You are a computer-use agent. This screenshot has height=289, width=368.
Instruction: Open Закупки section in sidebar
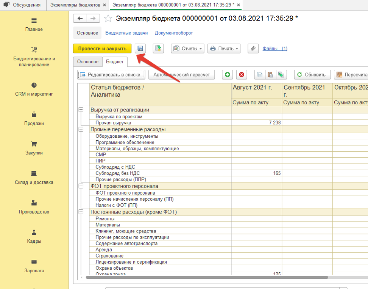click(34, 148)
